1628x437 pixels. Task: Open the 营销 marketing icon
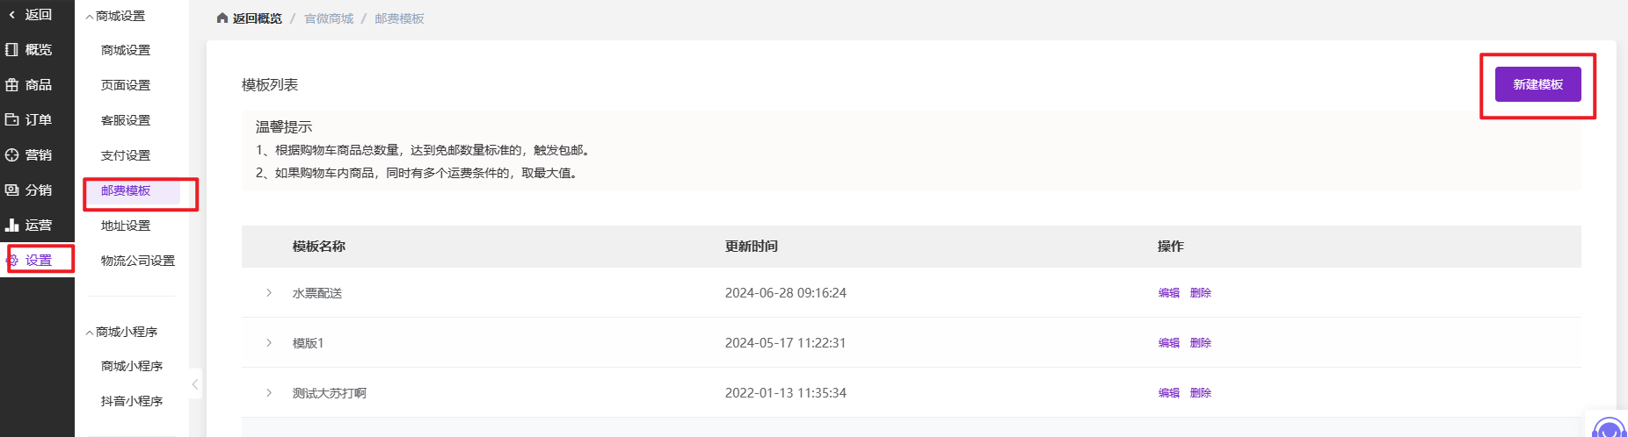(x=12, y=155)
